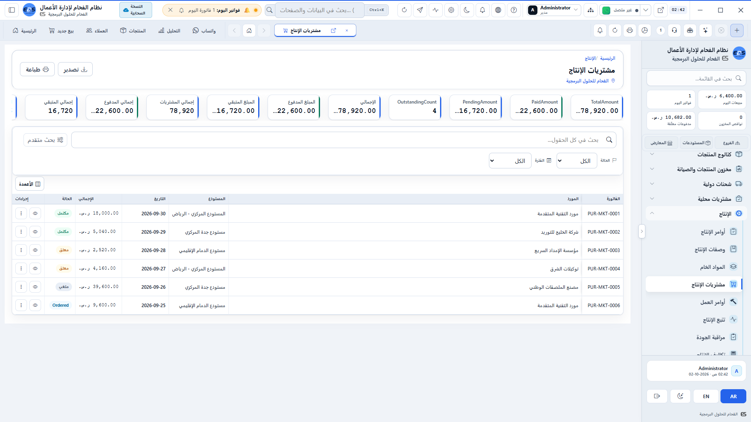View invoice PUR-MKT-0005 with the eye icon
751x422 pixels.
35,287
